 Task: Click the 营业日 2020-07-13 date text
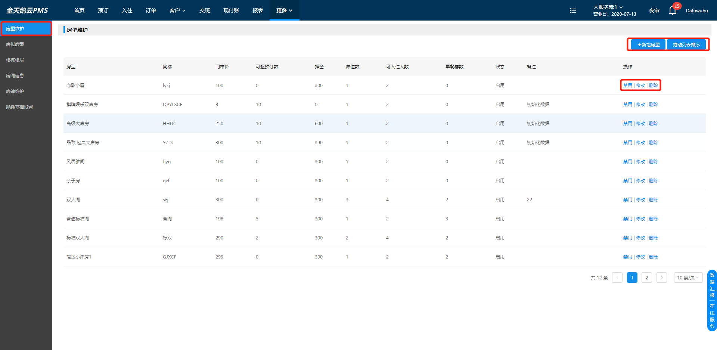click(x=615, y=14)
